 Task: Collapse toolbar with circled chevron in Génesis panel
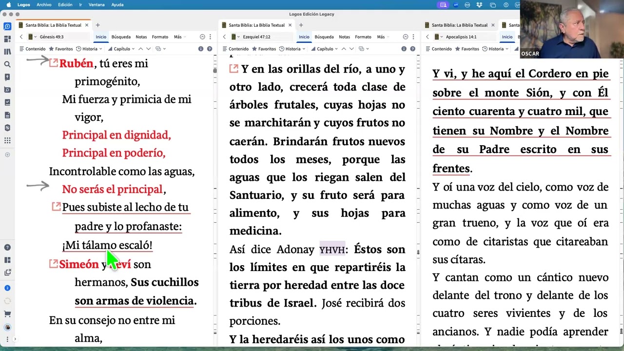(x=202, y=37)
